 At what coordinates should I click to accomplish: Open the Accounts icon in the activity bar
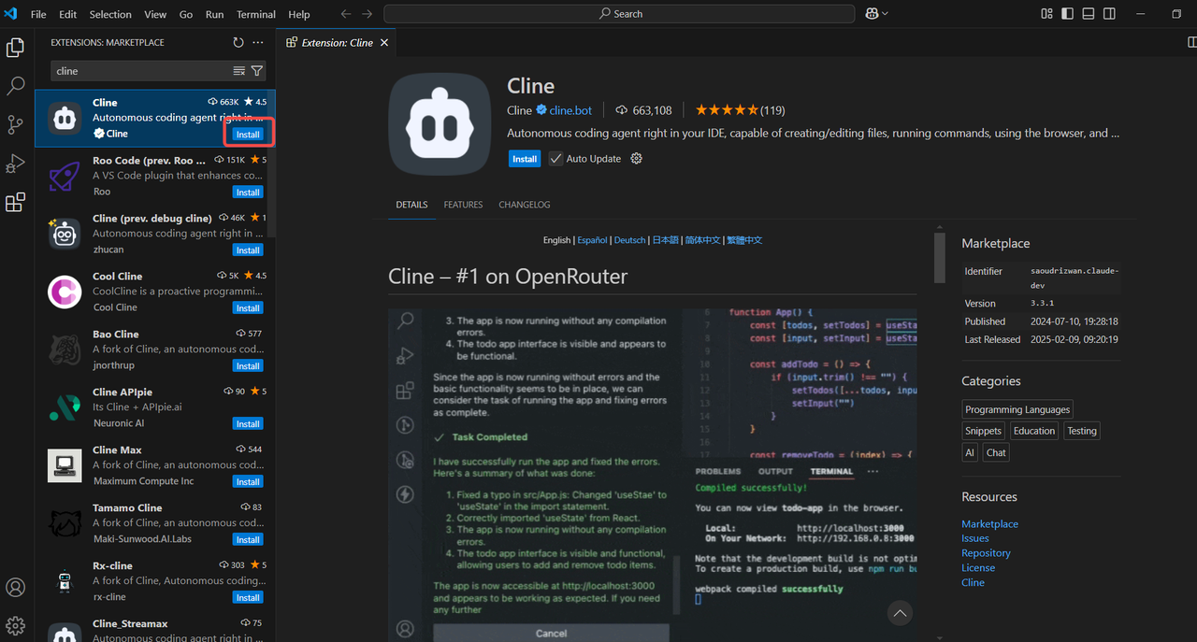click(15, 588)
